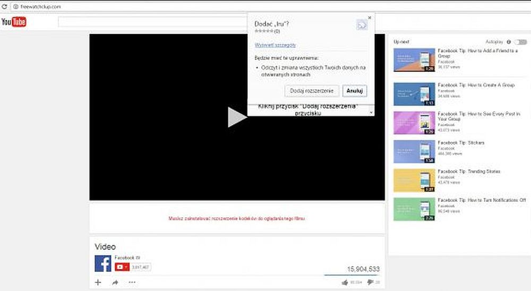Click the Odczyt i zmiana permission text
Viewport: 531px width, 291px height.
(313, 71)
